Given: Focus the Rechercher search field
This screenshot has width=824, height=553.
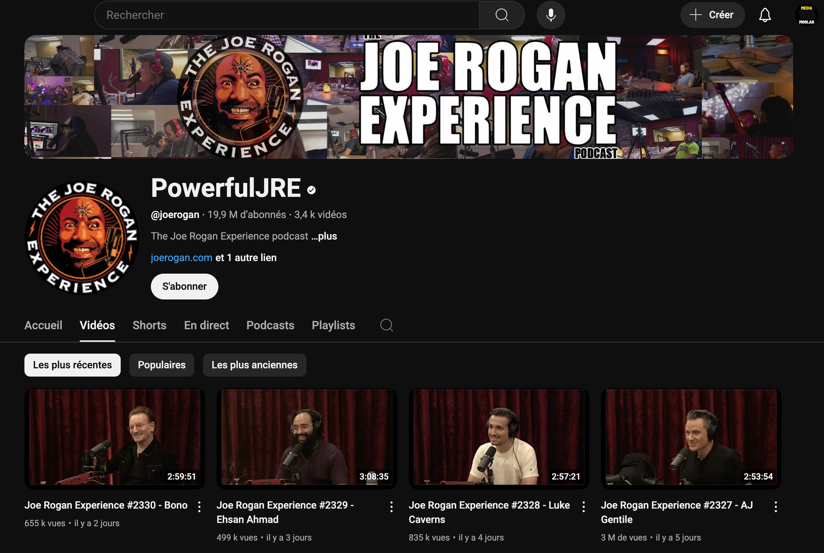Looking at the screenshot, I should tap(287, 15).
